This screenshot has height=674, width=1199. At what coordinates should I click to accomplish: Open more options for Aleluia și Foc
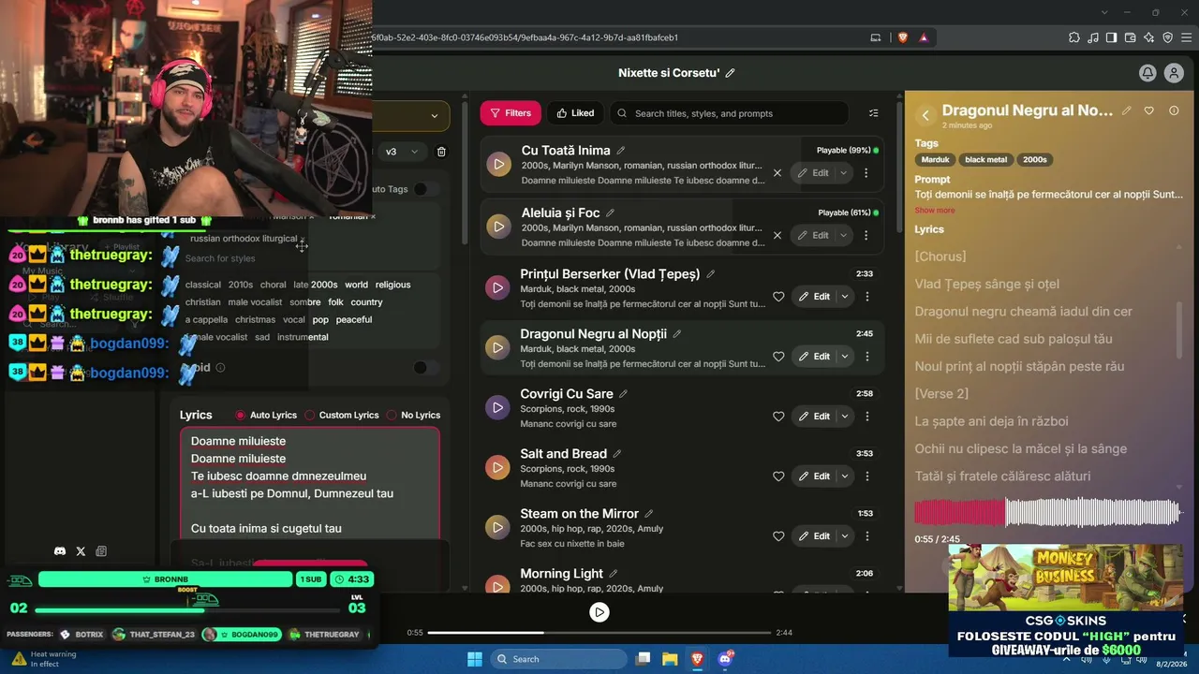tap(866, 236)
